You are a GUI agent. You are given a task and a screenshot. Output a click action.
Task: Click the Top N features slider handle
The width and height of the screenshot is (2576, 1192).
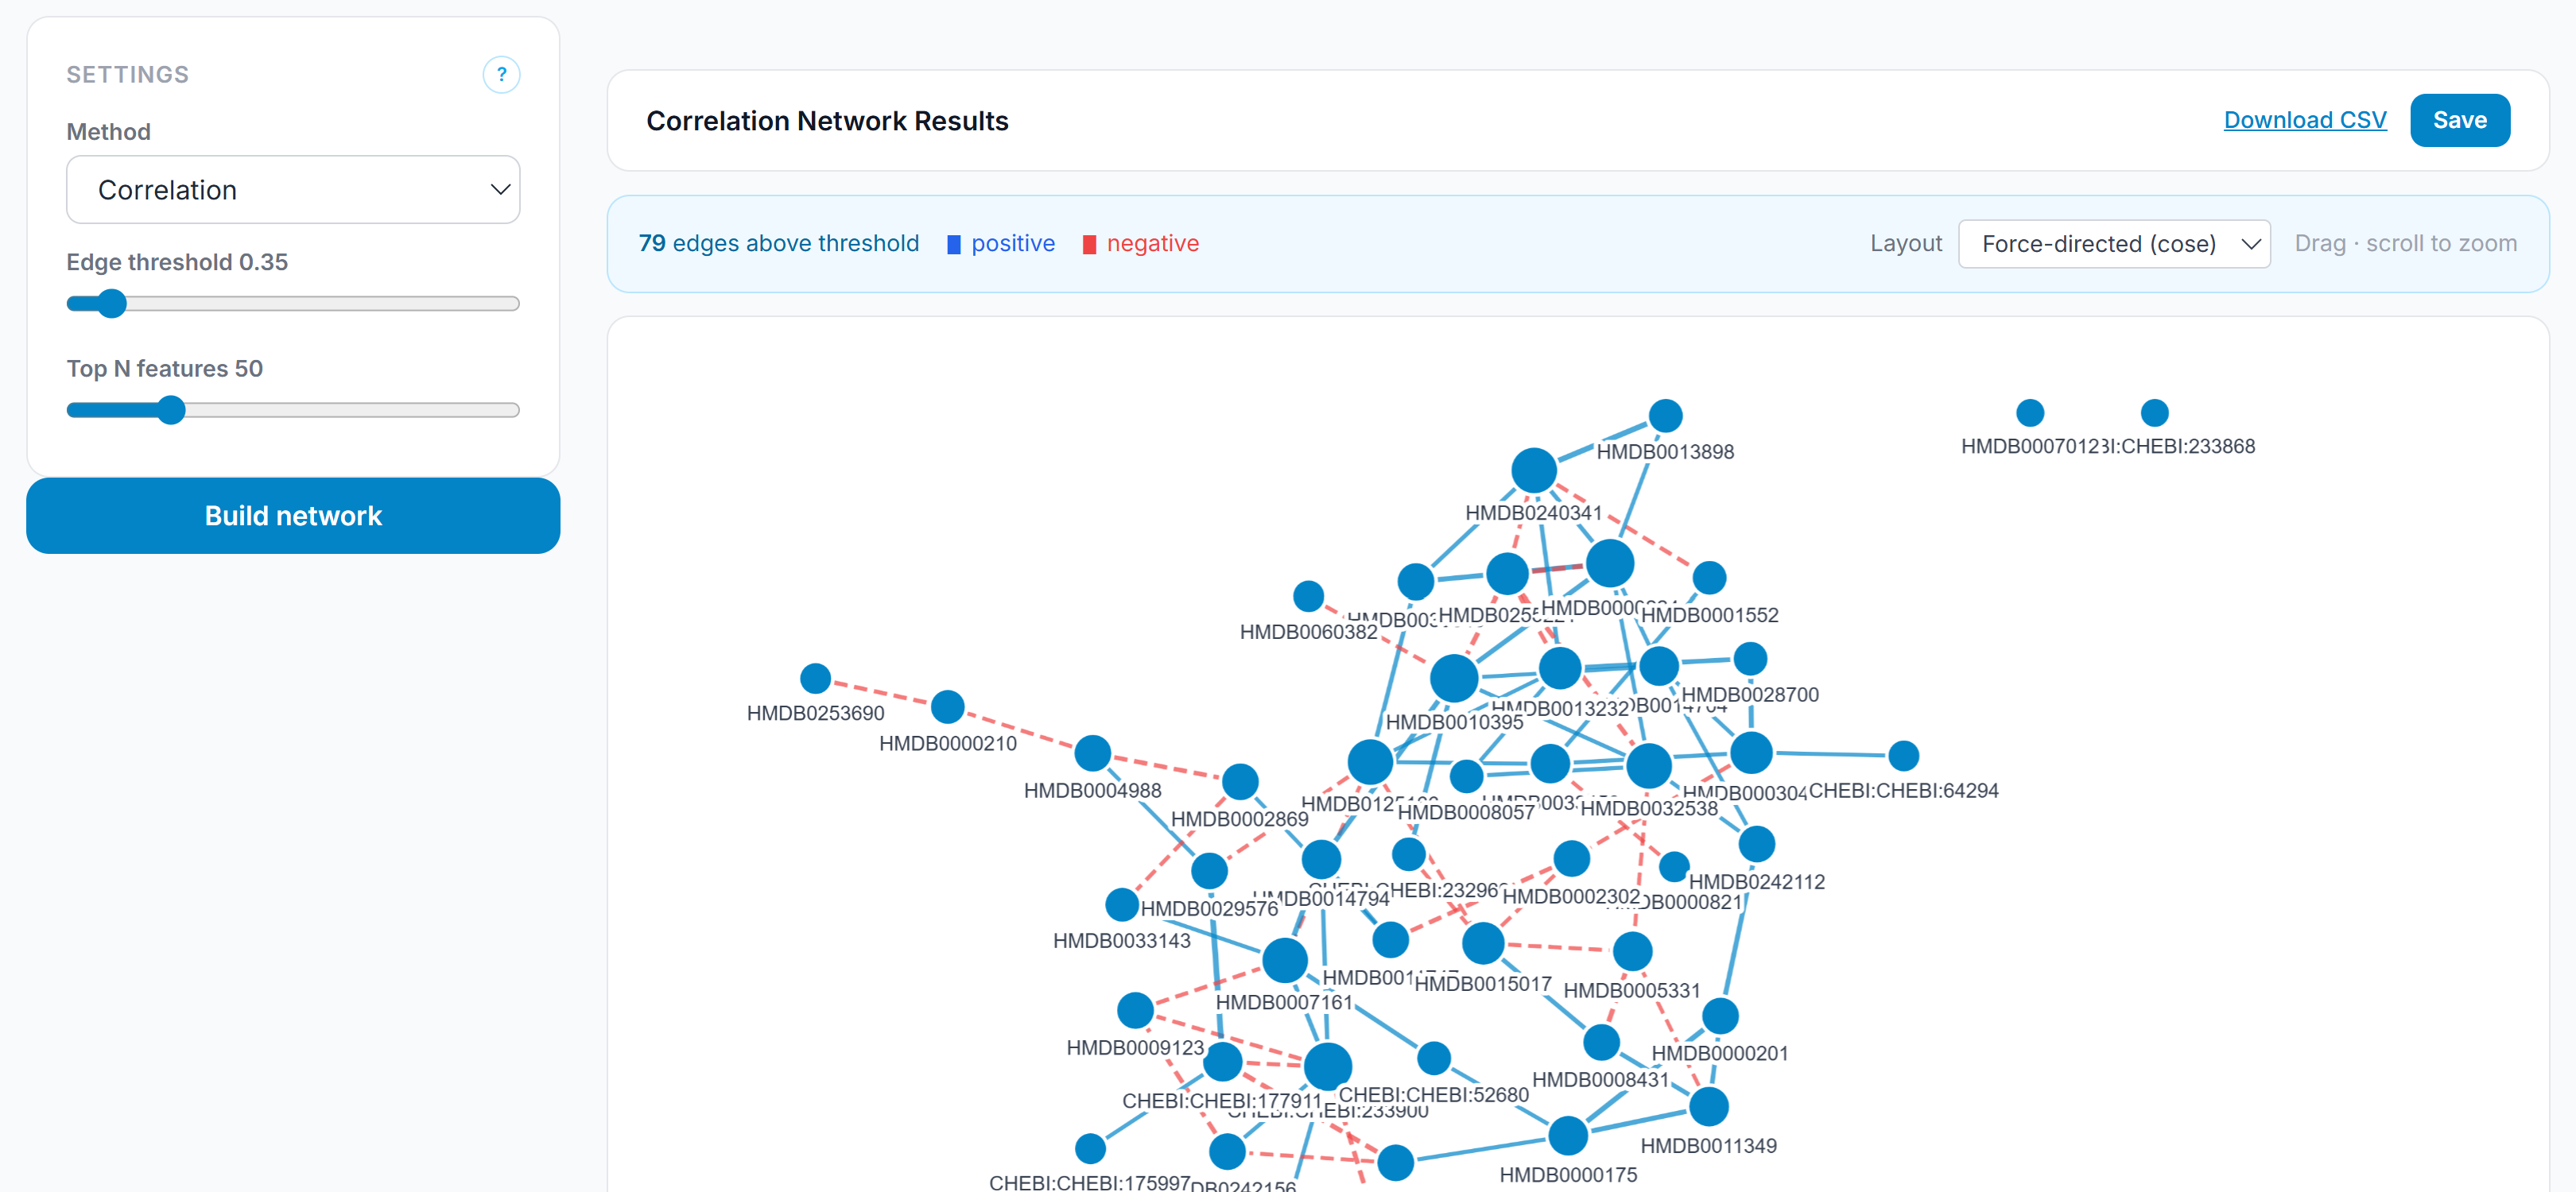[x=171, y=410]
